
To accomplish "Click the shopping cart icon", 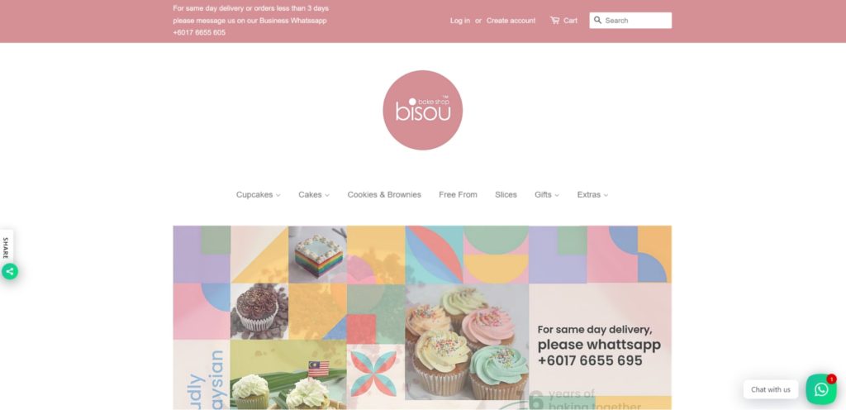I will (554, 21).
